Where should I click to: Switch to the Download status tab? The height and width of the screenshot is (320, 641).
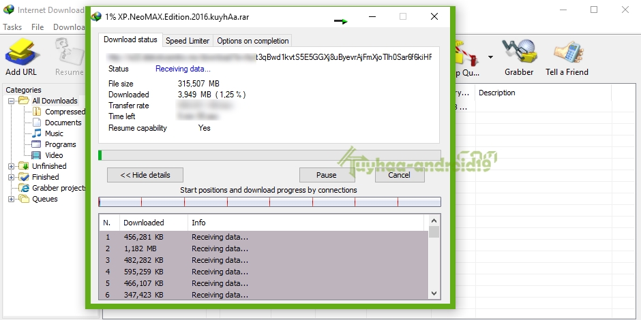point(130,39)
